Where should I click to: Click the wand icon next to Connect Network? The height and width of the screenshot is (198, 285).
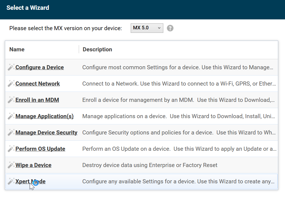pos(11,83)
